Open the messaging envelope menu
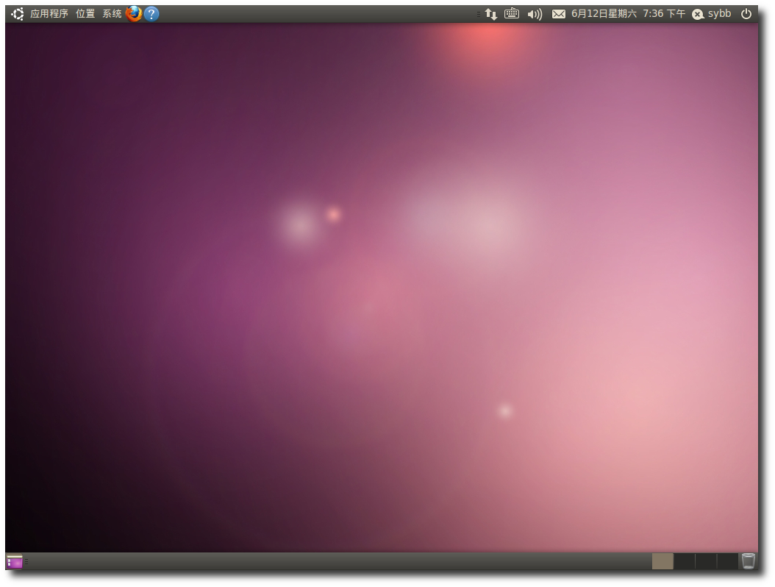The image size is (775, 587). (559, 14)
